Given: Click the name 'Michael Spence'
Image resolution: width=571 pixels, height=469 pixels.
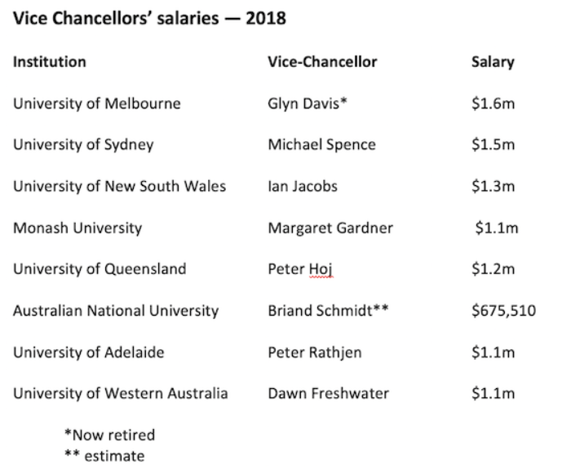Looking at the screenshot, I should pos(321,145).
